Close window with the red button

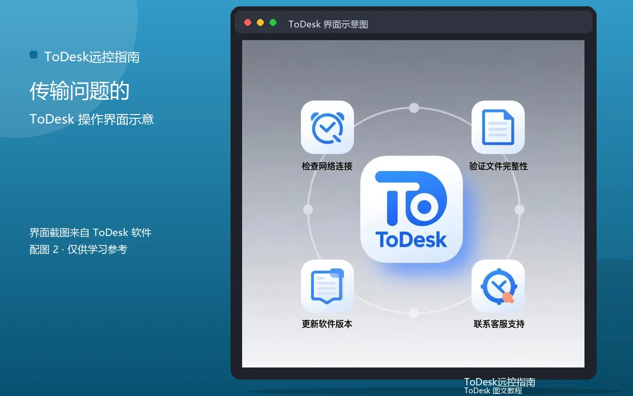click(248, 23)
